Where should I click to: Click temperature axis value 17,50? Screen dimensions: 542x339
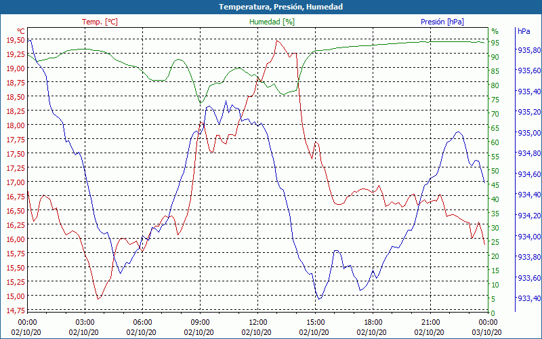click(16, 154)
